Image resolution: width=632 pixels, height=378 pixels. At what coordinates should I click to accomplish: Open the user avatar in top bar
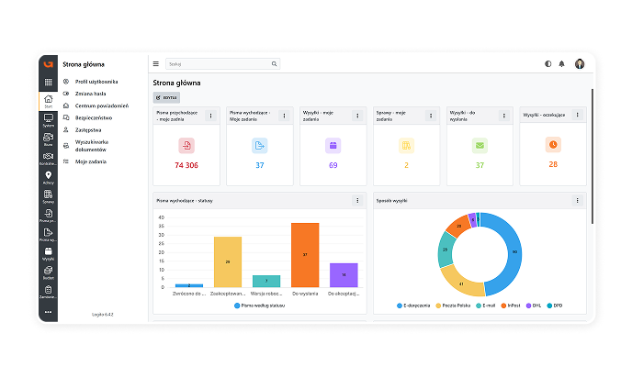pos(580,63)
